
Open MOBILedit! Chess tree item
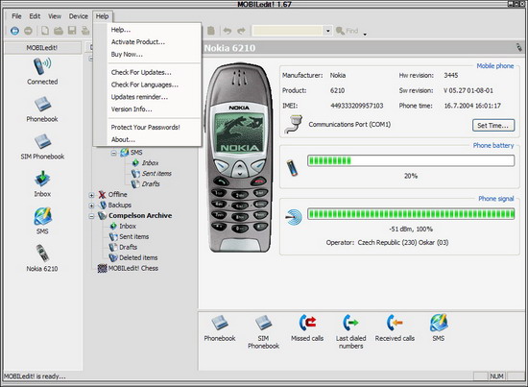pyautogui.click(x=133, y=269)
